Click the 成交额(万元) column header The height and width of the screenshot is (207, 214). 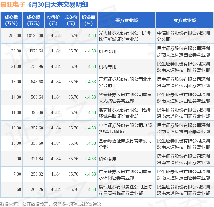pyautogui.click(x=33, y=20)
